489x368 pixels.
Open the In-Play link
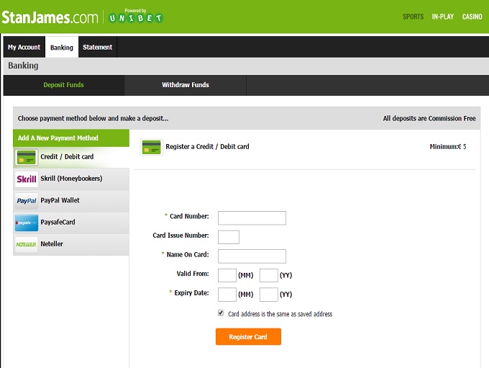click(442, 17)
